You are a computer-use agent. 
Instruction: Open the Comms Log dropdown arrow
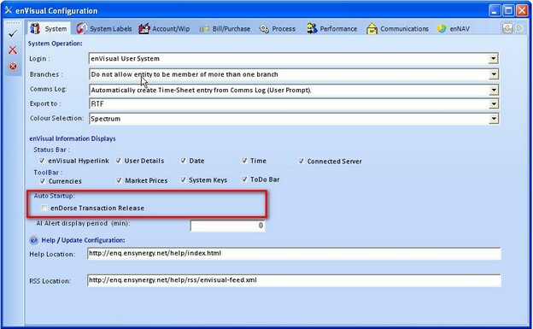point(494,91)
